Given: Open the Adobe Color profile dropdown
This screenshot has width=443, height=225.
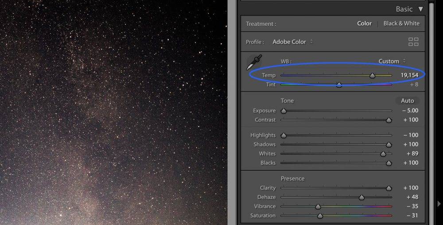Looking at the screenshot, I should coord(292,42).
